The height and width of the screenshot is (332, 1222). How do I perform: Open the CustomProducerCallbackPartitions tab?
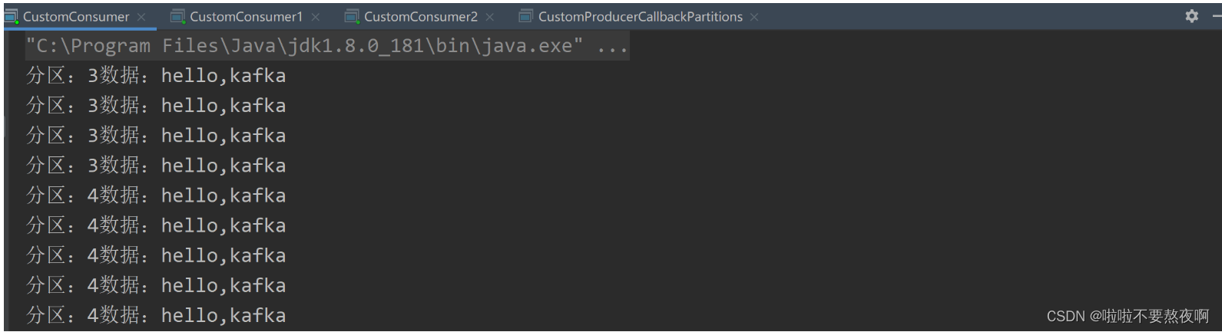pyautogui.click(x=641, y=16)
